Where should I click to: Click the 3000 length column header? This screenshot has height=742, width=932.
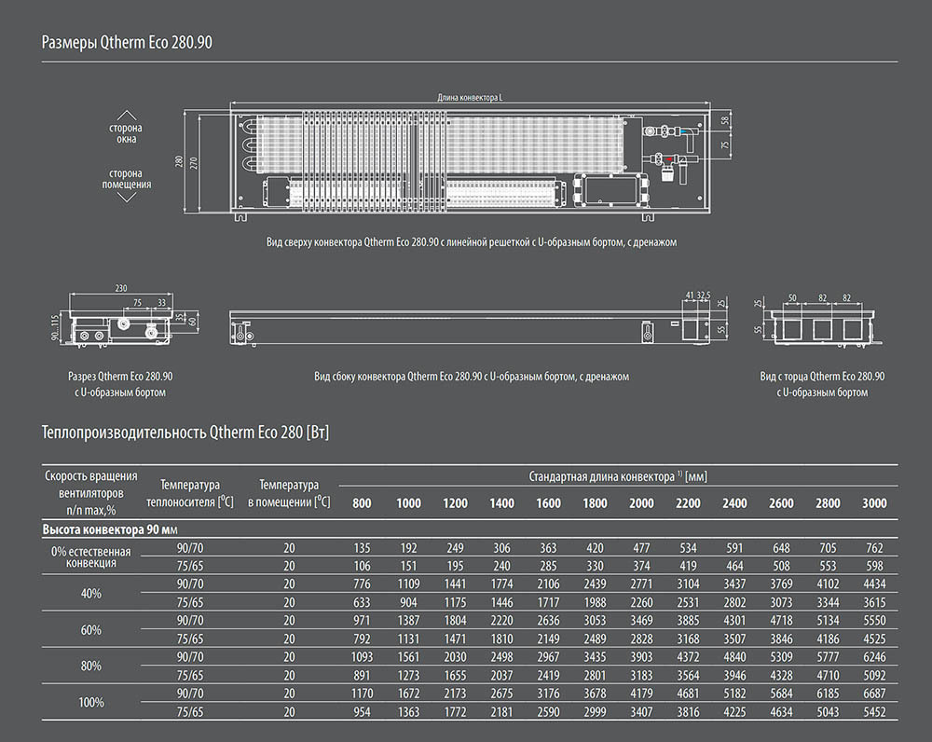click(x=874, y=503)
